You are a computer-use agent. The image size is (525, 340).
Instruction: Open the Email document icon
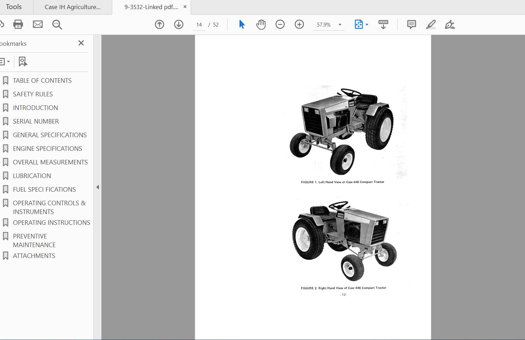[38, 24]
